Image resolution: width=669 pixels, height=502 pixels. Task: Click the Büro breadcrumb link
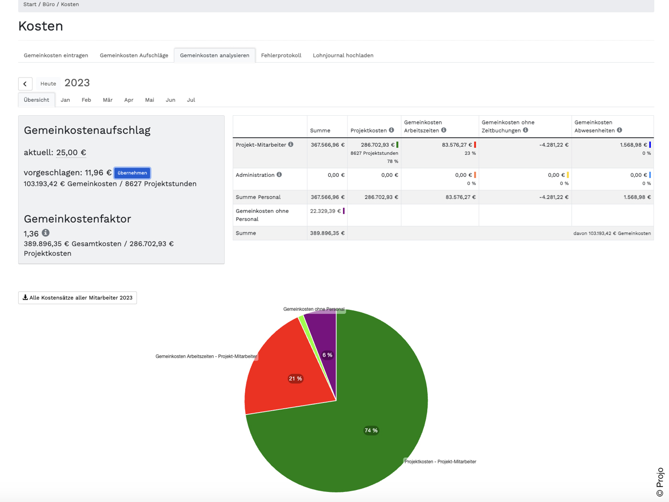[x=48, y=4]
